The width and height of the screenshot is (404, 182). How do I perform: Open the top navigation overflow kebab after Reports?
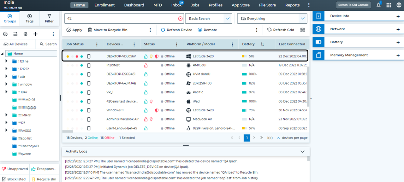coord(309,5)
